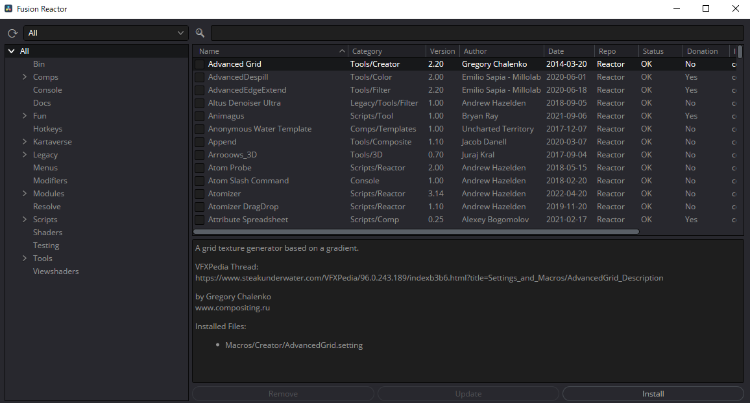Viewport: 750px width, 403px height.
Task: Select the Shaders category
Action: click(47, 233)
